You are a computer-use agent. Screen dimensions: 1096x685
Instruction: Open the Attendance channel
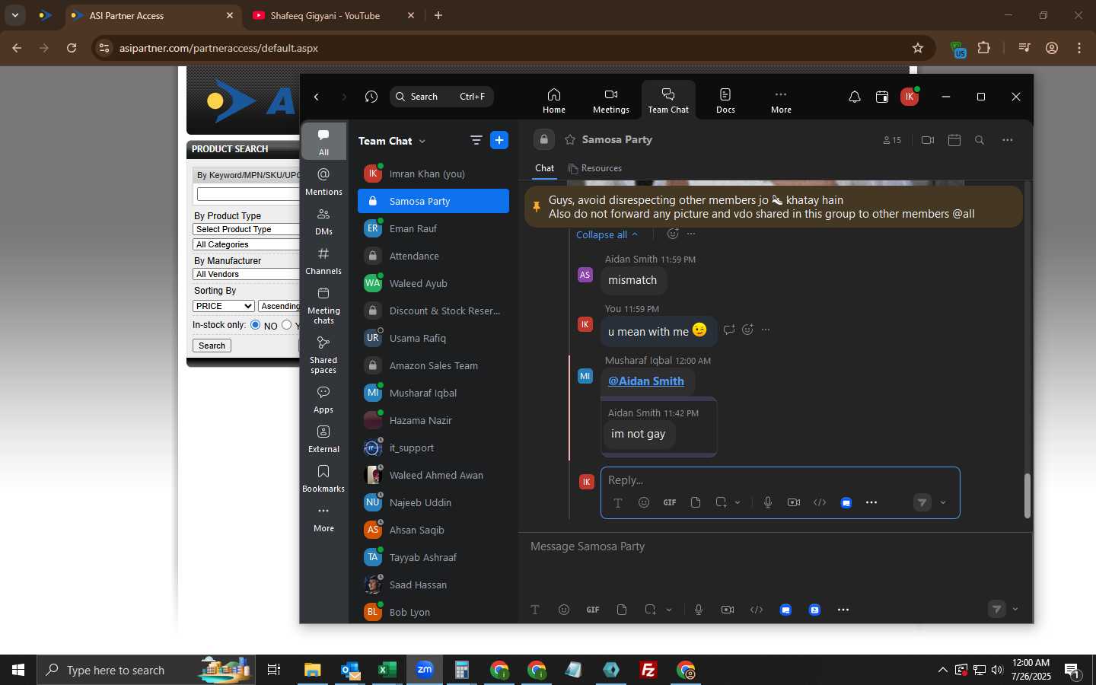[x=433, y=256]
